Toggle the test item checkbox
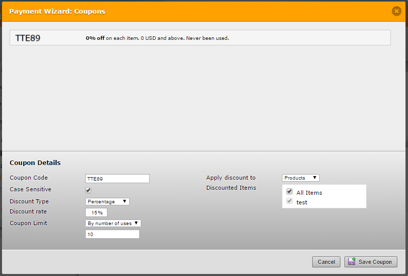 tap(289, 201)
